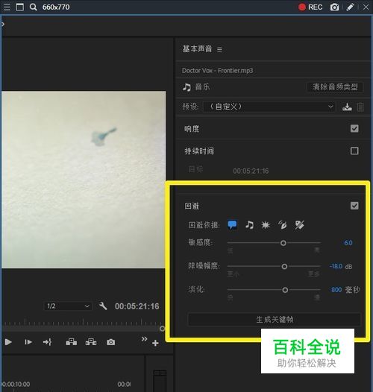Image resolution: width=373 pixels, height=392 pixels.
Task: Select music note ducking target
Action: (x=249, y=225)
